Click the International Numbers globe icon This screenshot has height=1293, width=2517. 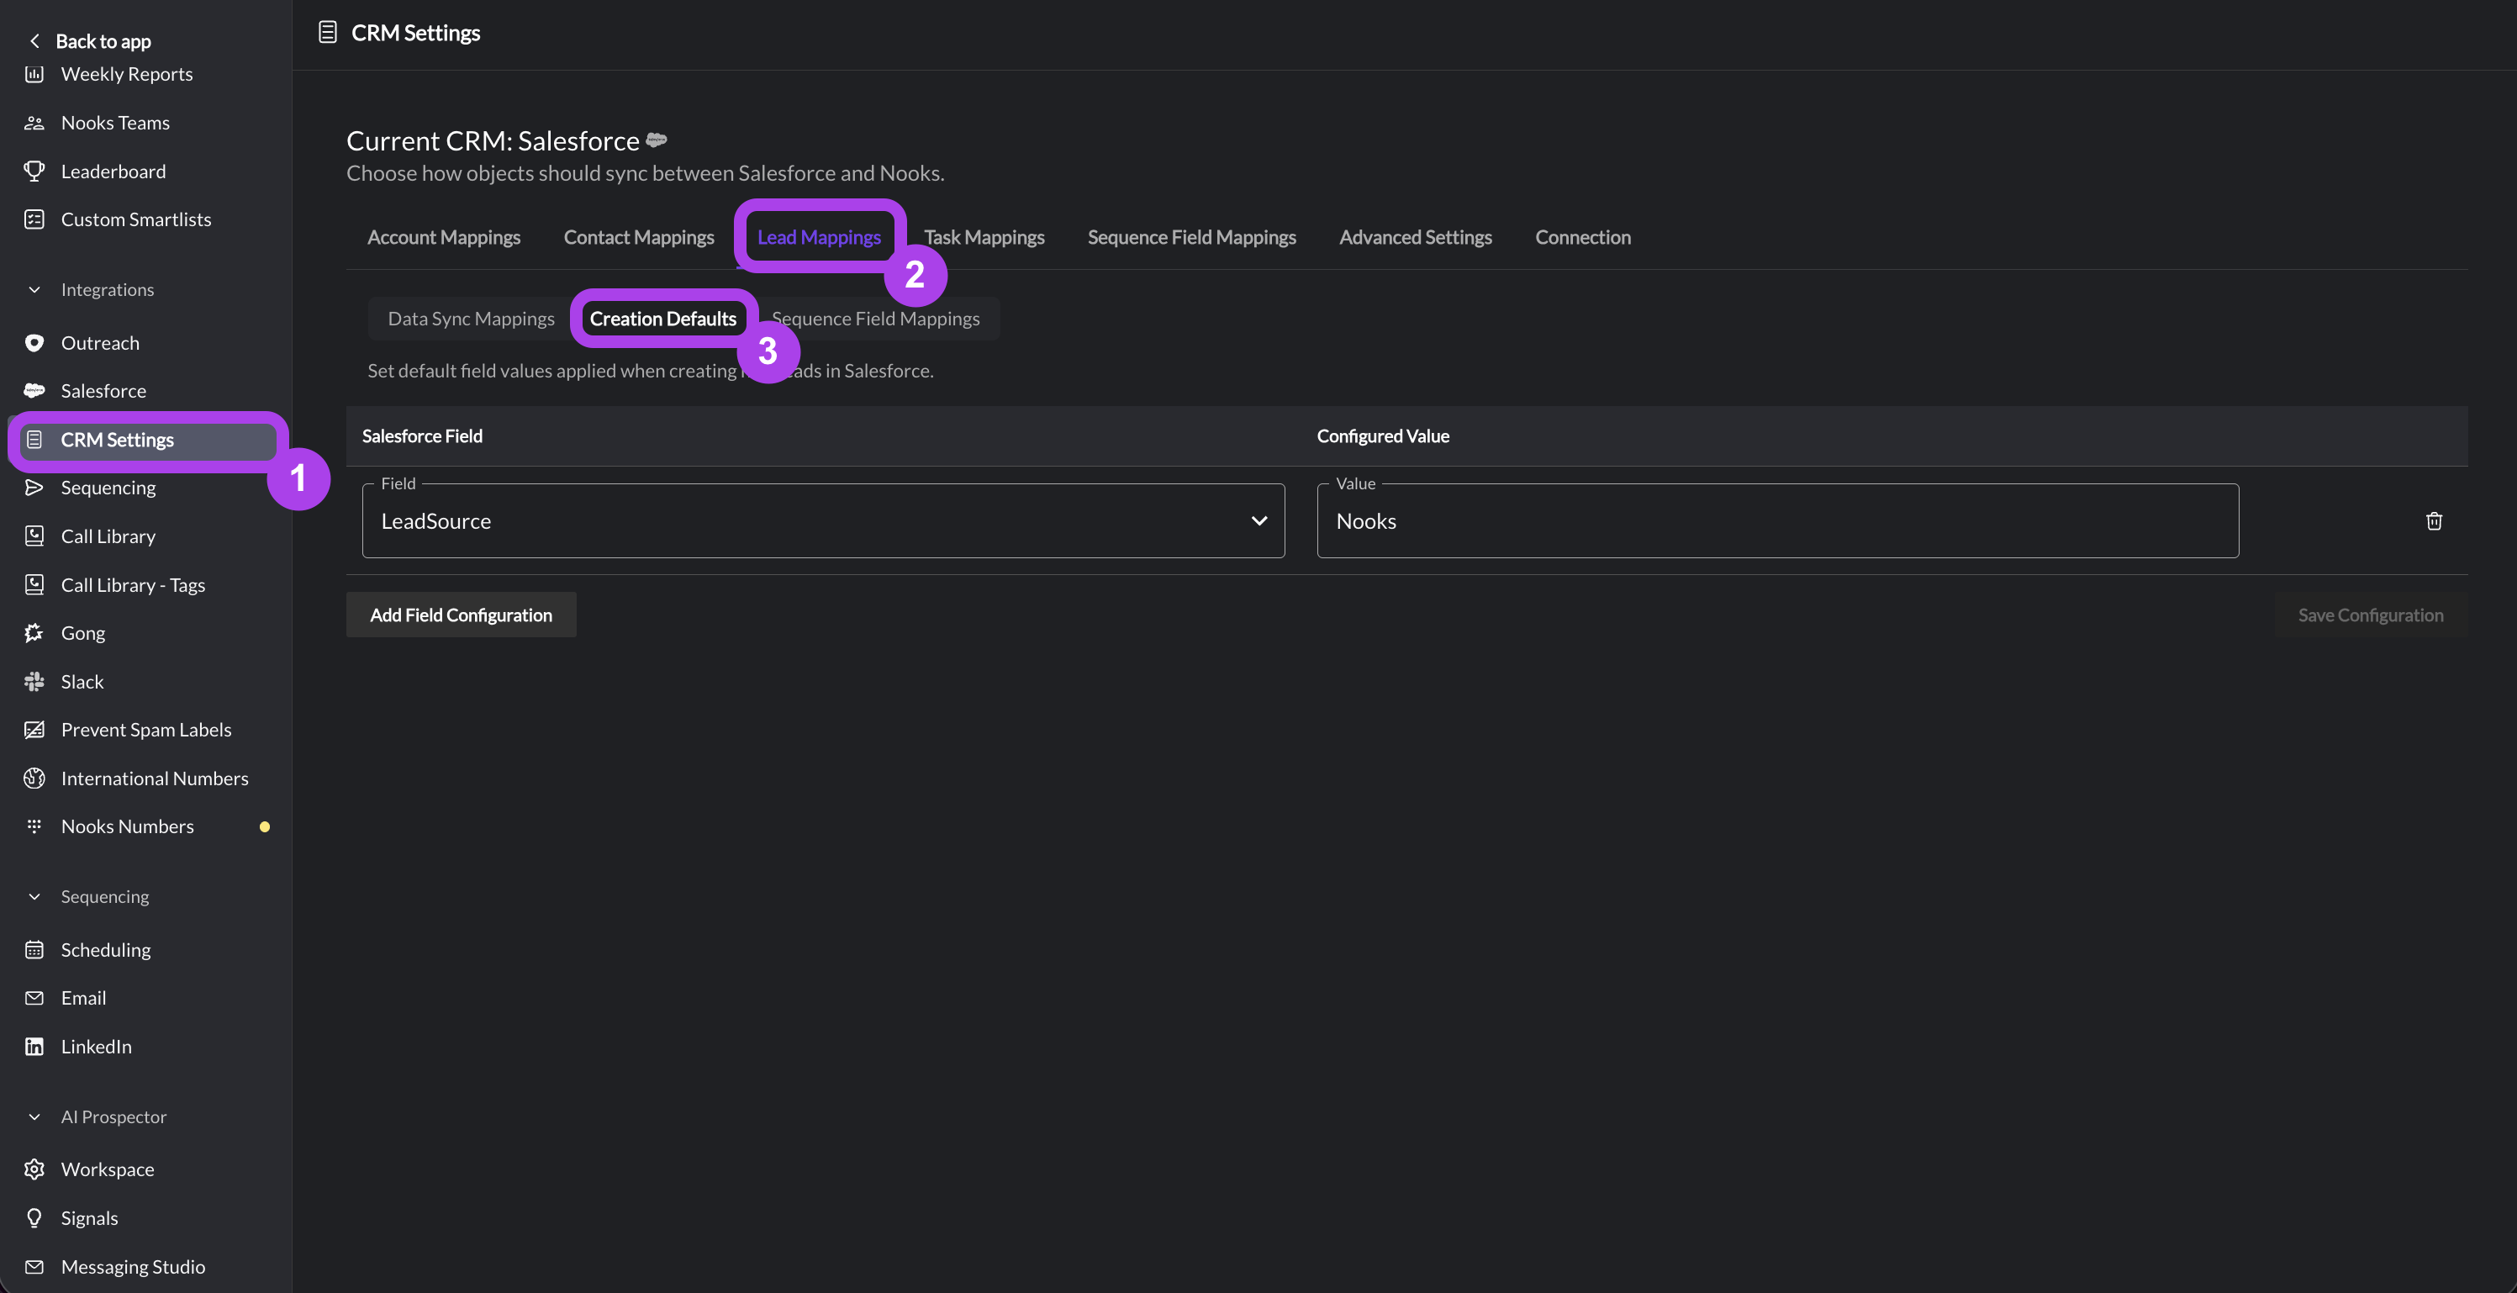pos(34,779)
